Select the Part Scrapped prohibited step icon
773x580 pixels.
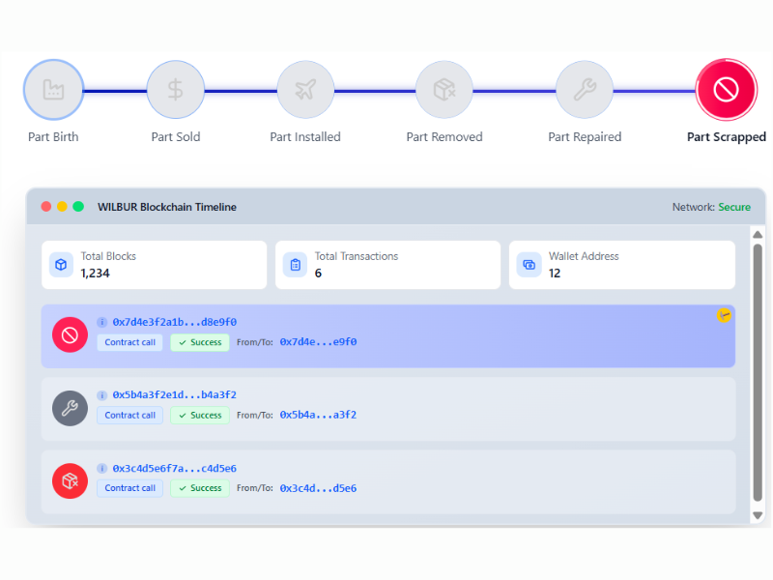[x=727, y=90]
